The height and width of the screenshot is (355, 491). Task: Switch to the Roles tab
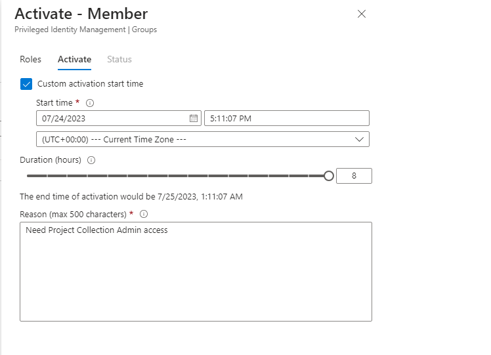coord(30,60)
